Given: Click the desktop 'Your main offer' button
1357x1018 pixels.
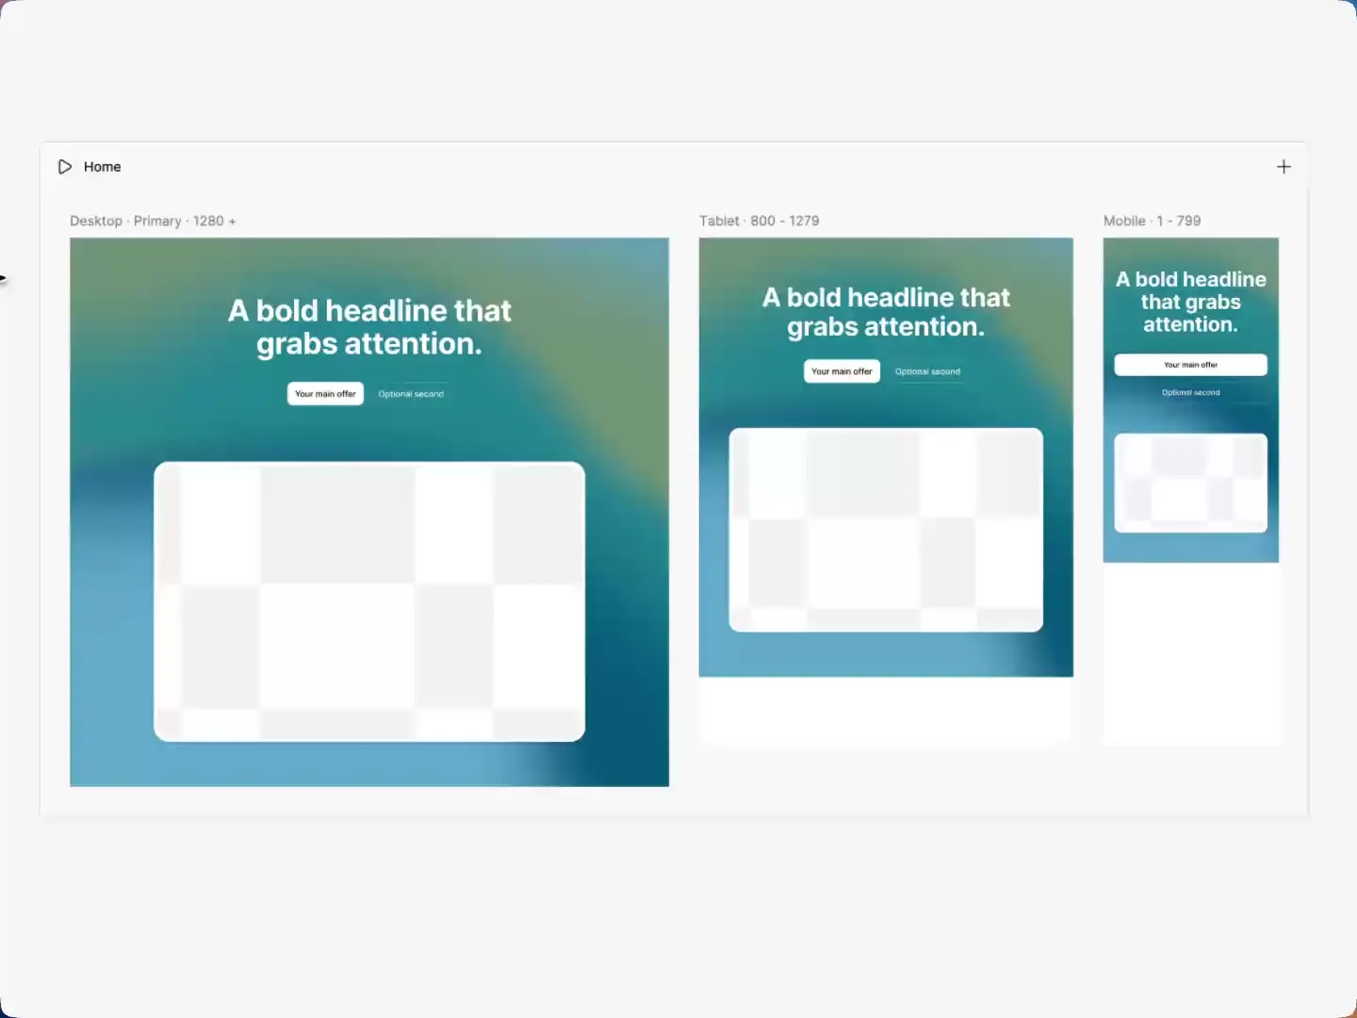Looking at the screenshot, I should 325,394.
